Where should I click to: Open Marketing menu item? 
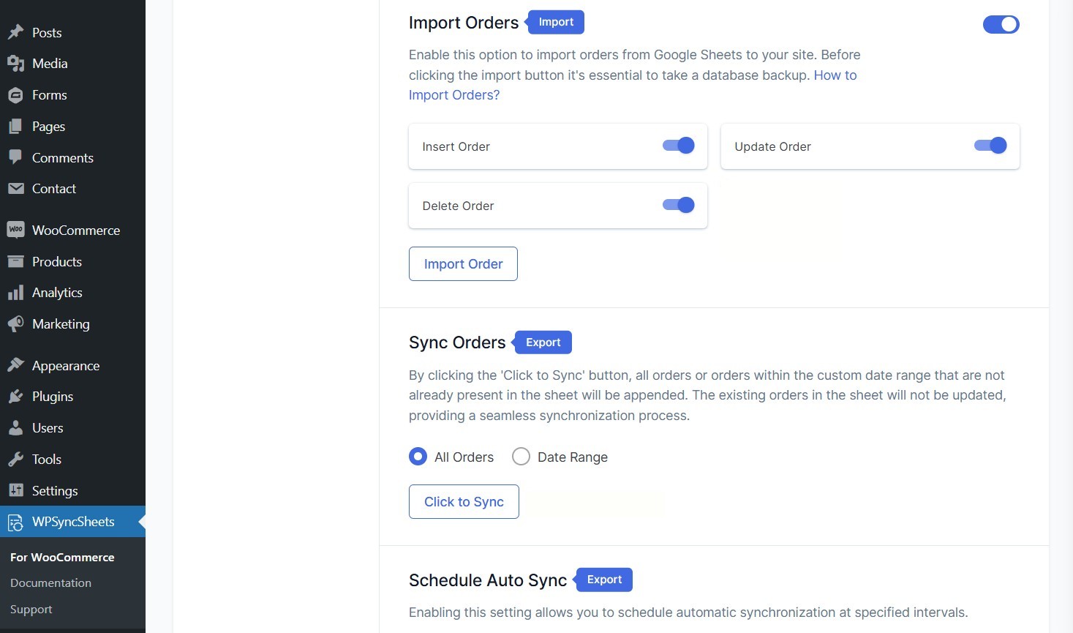click(72, 323)
